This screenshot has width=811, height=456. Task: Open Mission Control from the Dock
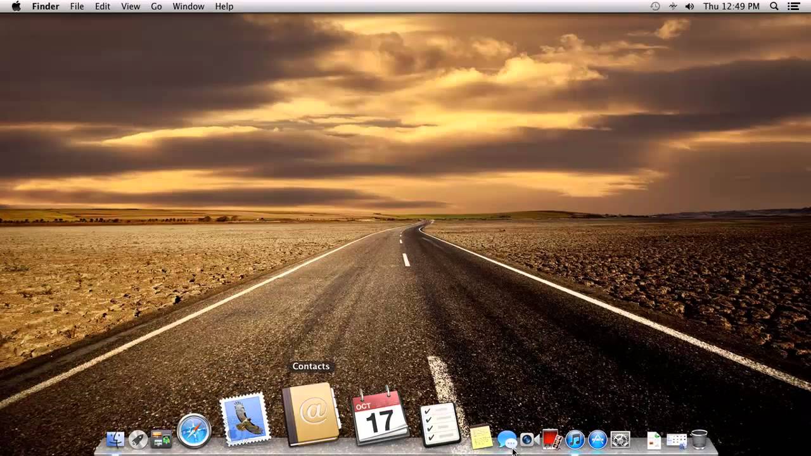click(161, 439)
